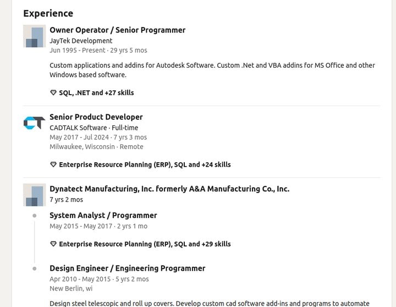Select System Analyst / Programmer role title

pyautogui.click(x=103, y=215)
